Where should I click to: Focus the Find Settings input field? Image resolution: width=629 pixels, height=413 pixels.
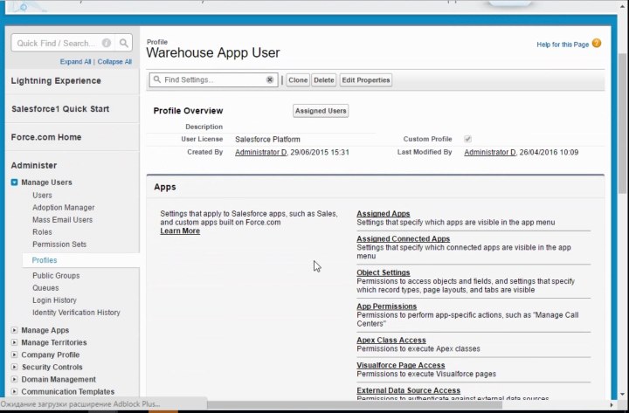[214, 79]
